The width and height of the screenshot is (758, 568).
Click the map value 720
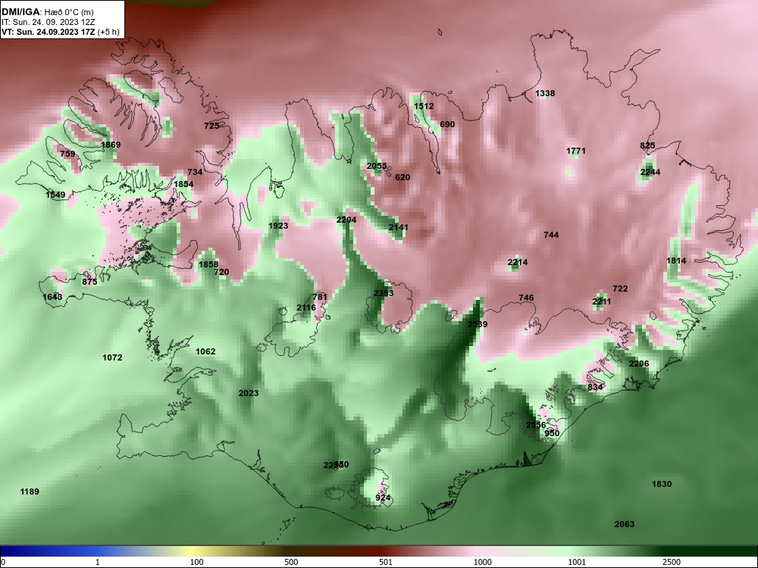click(221, 272)
